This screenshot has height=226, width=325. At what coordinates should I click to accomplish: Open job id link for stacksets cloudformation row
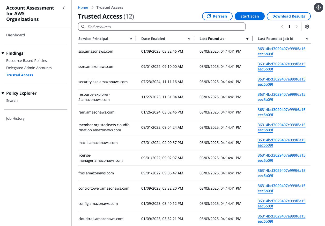282,127
